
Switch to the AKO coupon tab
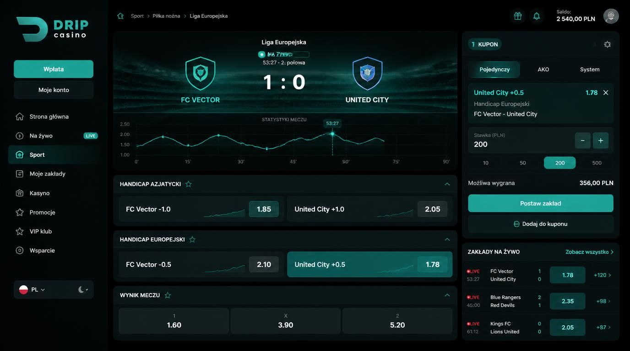(543, 69)
